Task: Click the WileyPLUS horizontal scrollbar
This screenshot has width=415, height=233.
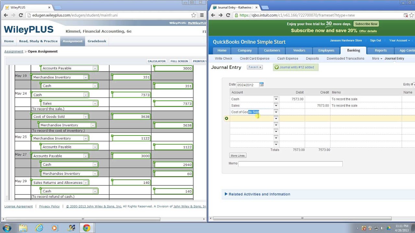Action: [x=83, y=219]
